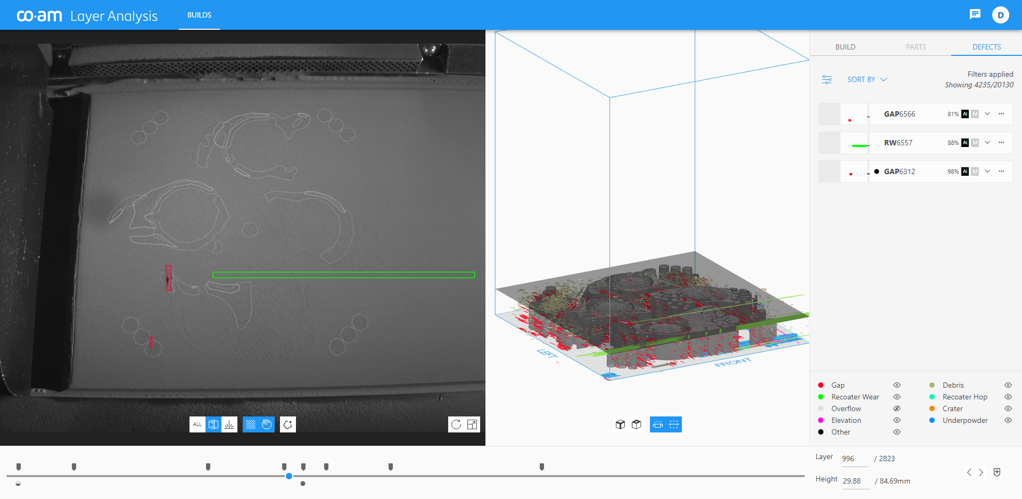Switch to the PARTS tab
Screen dimensions: 1022x499
point(916,47)
